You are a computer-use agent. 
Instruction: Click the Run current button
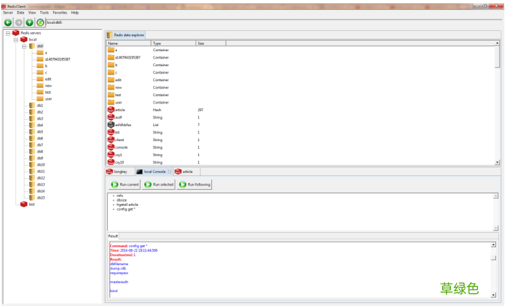(x=125, y=185)
